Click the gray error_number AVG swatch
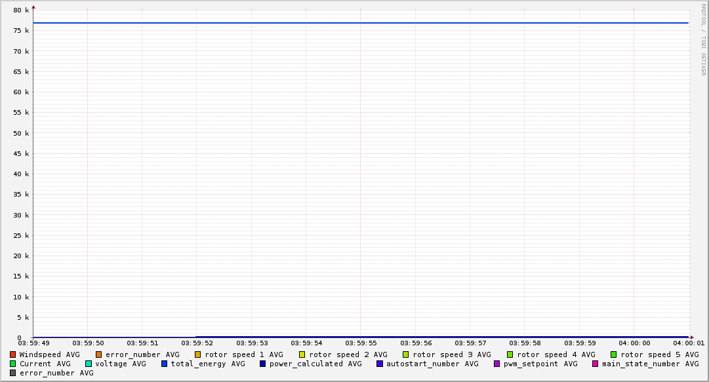 12,373
